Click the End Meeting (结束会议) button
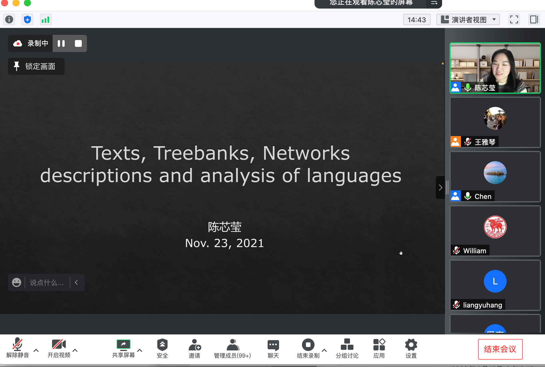The width and height of the screenshot is (545, 367). (x=500, y=349)
